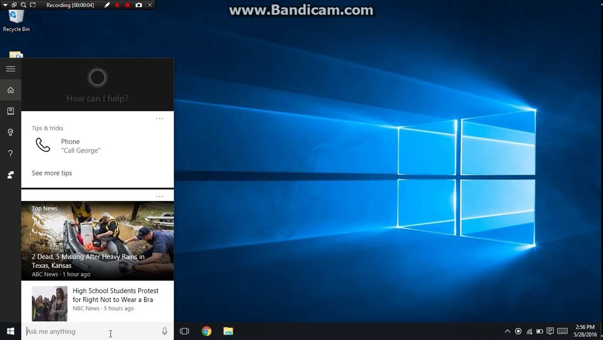Launch Google Chrome from the taskbar

pyautogui.click(x=207, y=331)
